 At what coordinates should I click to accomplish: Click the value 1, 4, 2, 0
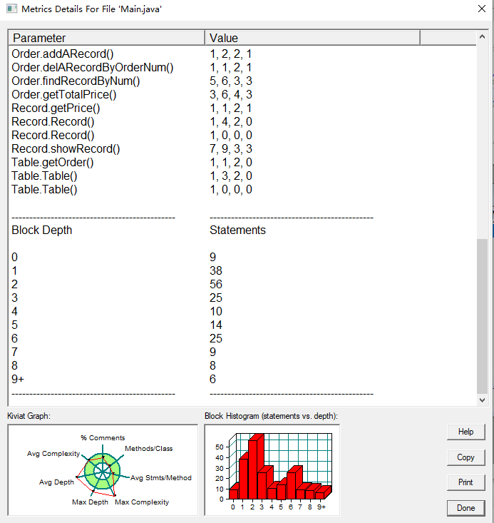[x=231, y=122]
